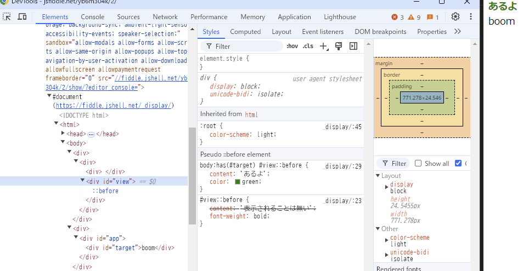Collapse the body node

tap(63, 142)
